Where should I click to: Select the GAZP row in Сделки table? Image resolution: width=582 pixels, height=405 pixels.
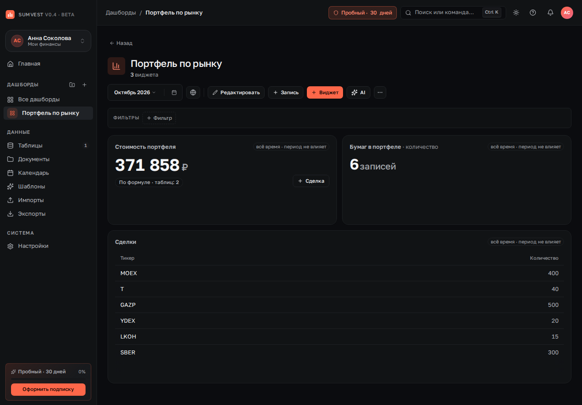(339, 305)
